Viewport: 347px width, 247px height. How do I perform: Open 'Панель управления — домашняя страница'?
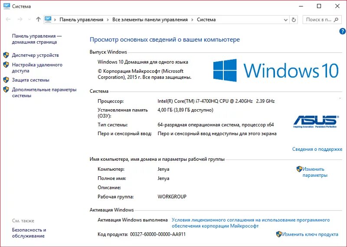[x=37, y=39]
